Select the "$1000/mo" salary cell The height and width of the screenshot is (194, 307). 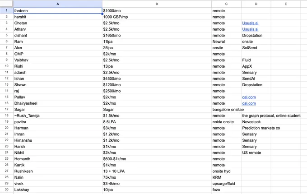pyautogui.click(x=157, y=11)
